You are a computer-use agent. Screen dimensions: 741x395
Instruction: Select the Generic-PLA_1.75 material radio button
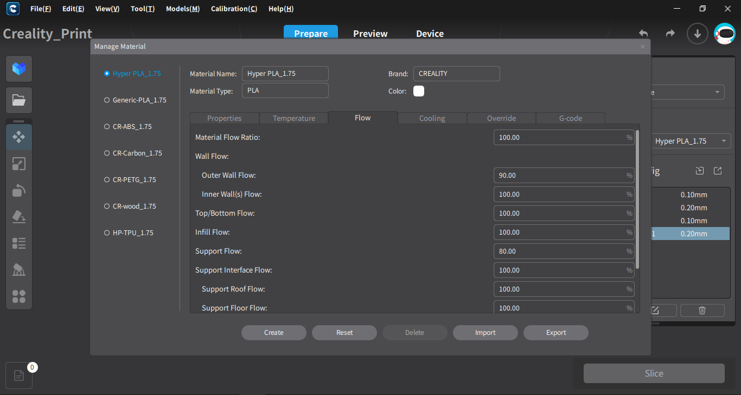107,100
